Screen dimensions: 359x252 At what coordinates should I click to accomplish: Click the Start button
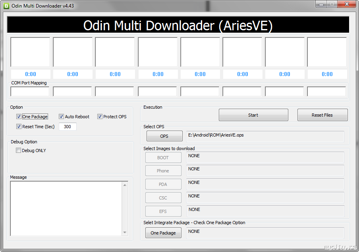253,115
